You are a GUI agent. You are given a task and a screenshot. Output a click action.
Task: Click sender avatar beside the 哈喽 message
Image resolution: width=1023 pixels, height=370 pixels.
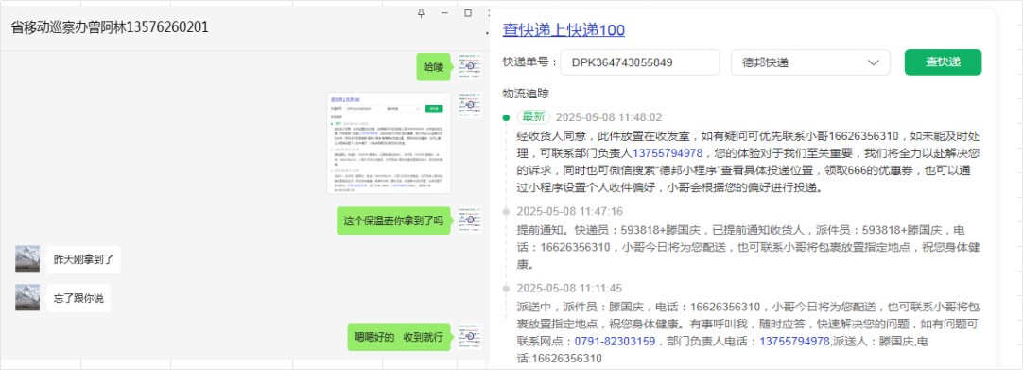(x=469, y=66)
